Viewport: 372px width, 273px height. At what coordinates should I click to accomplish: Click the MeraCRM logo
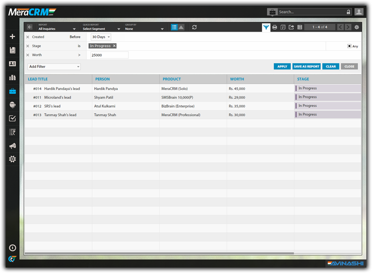point(32,11)
